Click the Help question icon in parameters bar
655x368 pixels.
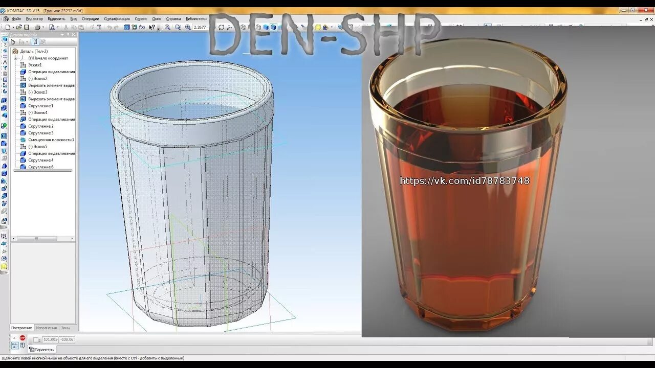[22, 346]
